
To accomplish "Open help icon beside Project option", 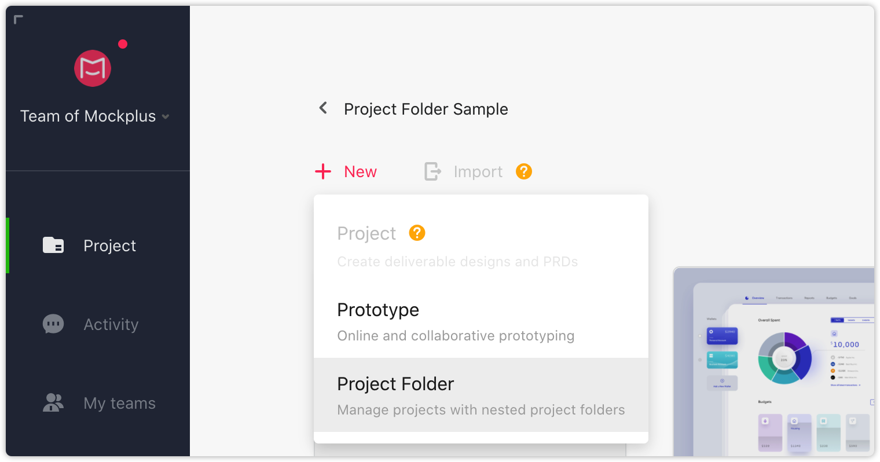I will click(417, 233).
